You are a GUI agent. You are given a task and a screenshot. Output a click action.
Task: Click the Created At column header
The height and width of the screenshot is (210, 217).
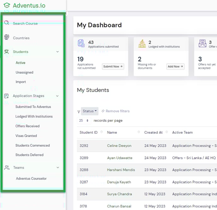pos(154,132)
